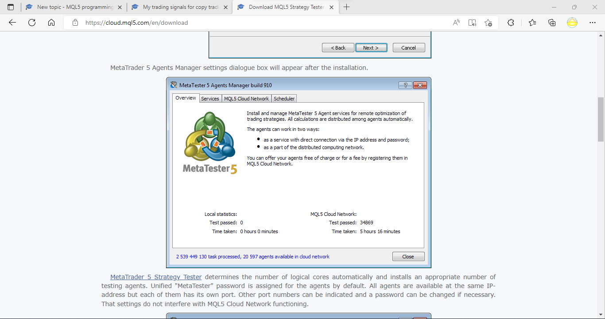Screen dimensions: 605x319
Task: Switch to My trading signals tab
Action: [x=180, y=7]
